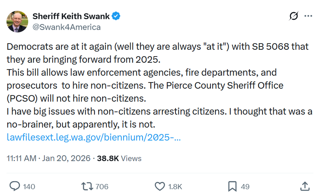Open the Grok analysis icon

coord(293,16)
